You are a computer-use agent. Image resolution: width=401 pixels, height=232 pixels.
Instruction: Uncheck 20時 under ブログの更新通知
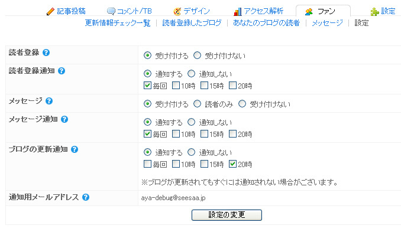click(x=232, y=164)
